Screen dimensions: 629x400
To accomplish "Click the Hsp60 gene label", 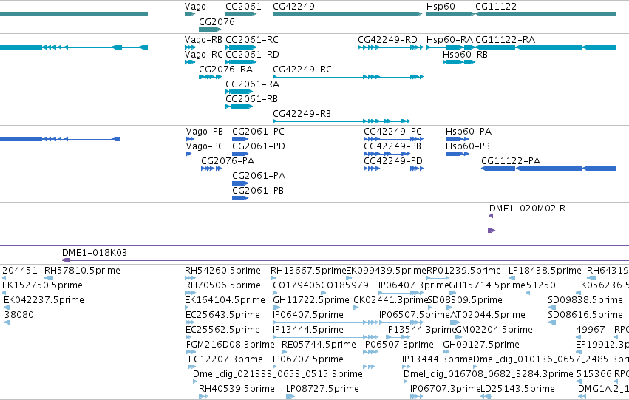I will pyautogui.click(x=441, y=7).
